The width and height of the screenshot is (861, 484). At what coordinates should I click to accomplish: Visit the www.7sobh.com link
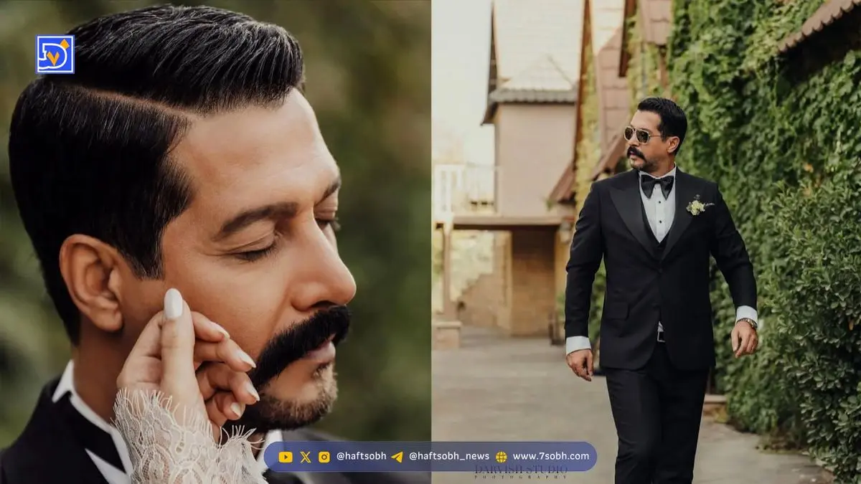click(550, 457)
